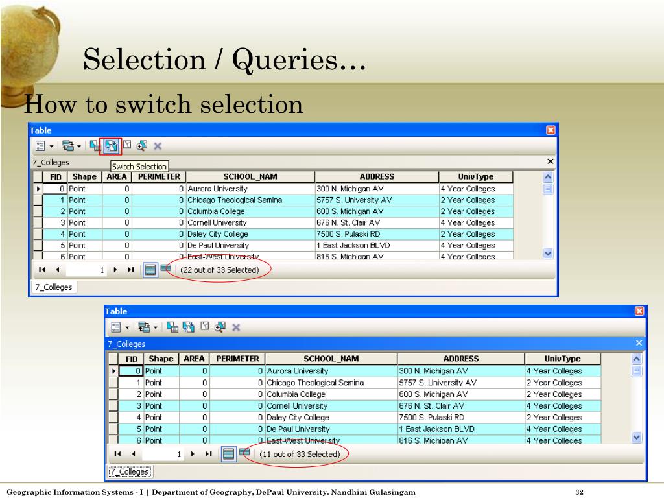Expand Table Options dropdown arrow in upper Table window
This screenshot has width=664, height=498.
pyautogui.click(x=52, y=147)
